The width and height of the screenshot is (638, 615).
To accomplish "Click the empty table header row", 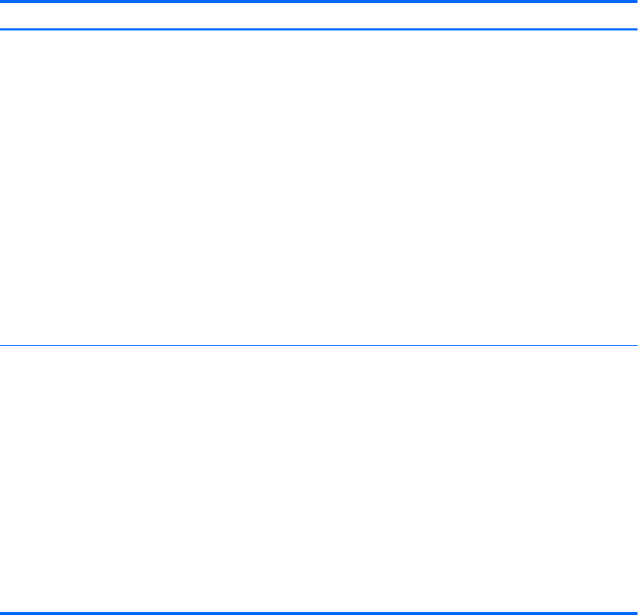I will (319, 16).
